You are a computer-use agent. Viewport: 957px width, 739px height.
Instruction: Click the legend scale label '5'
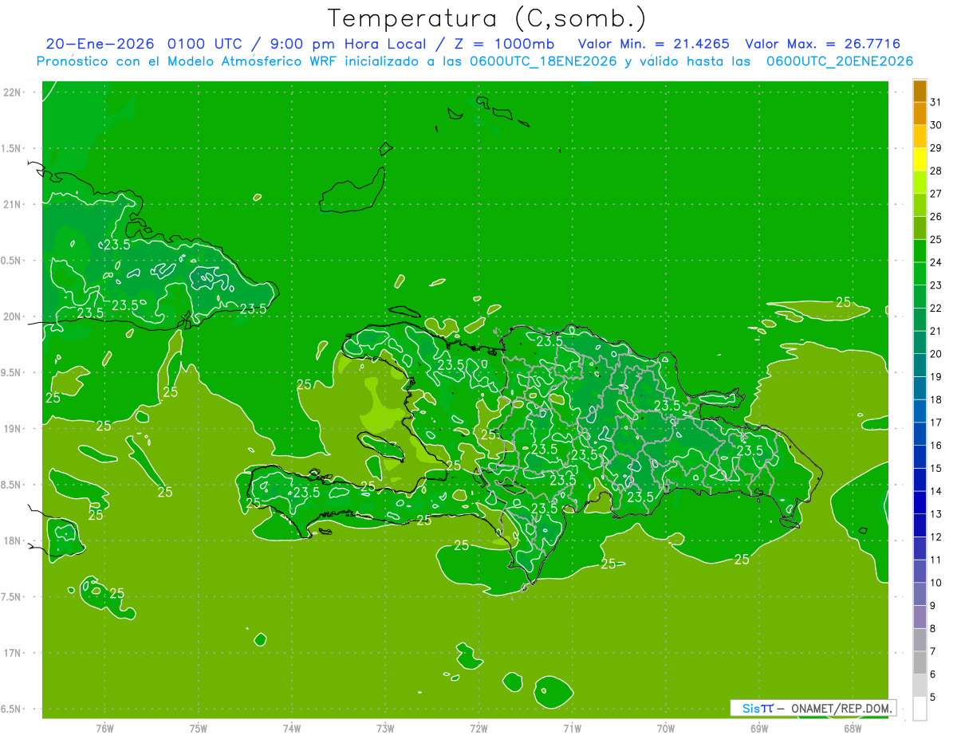[x=933, y=698]
